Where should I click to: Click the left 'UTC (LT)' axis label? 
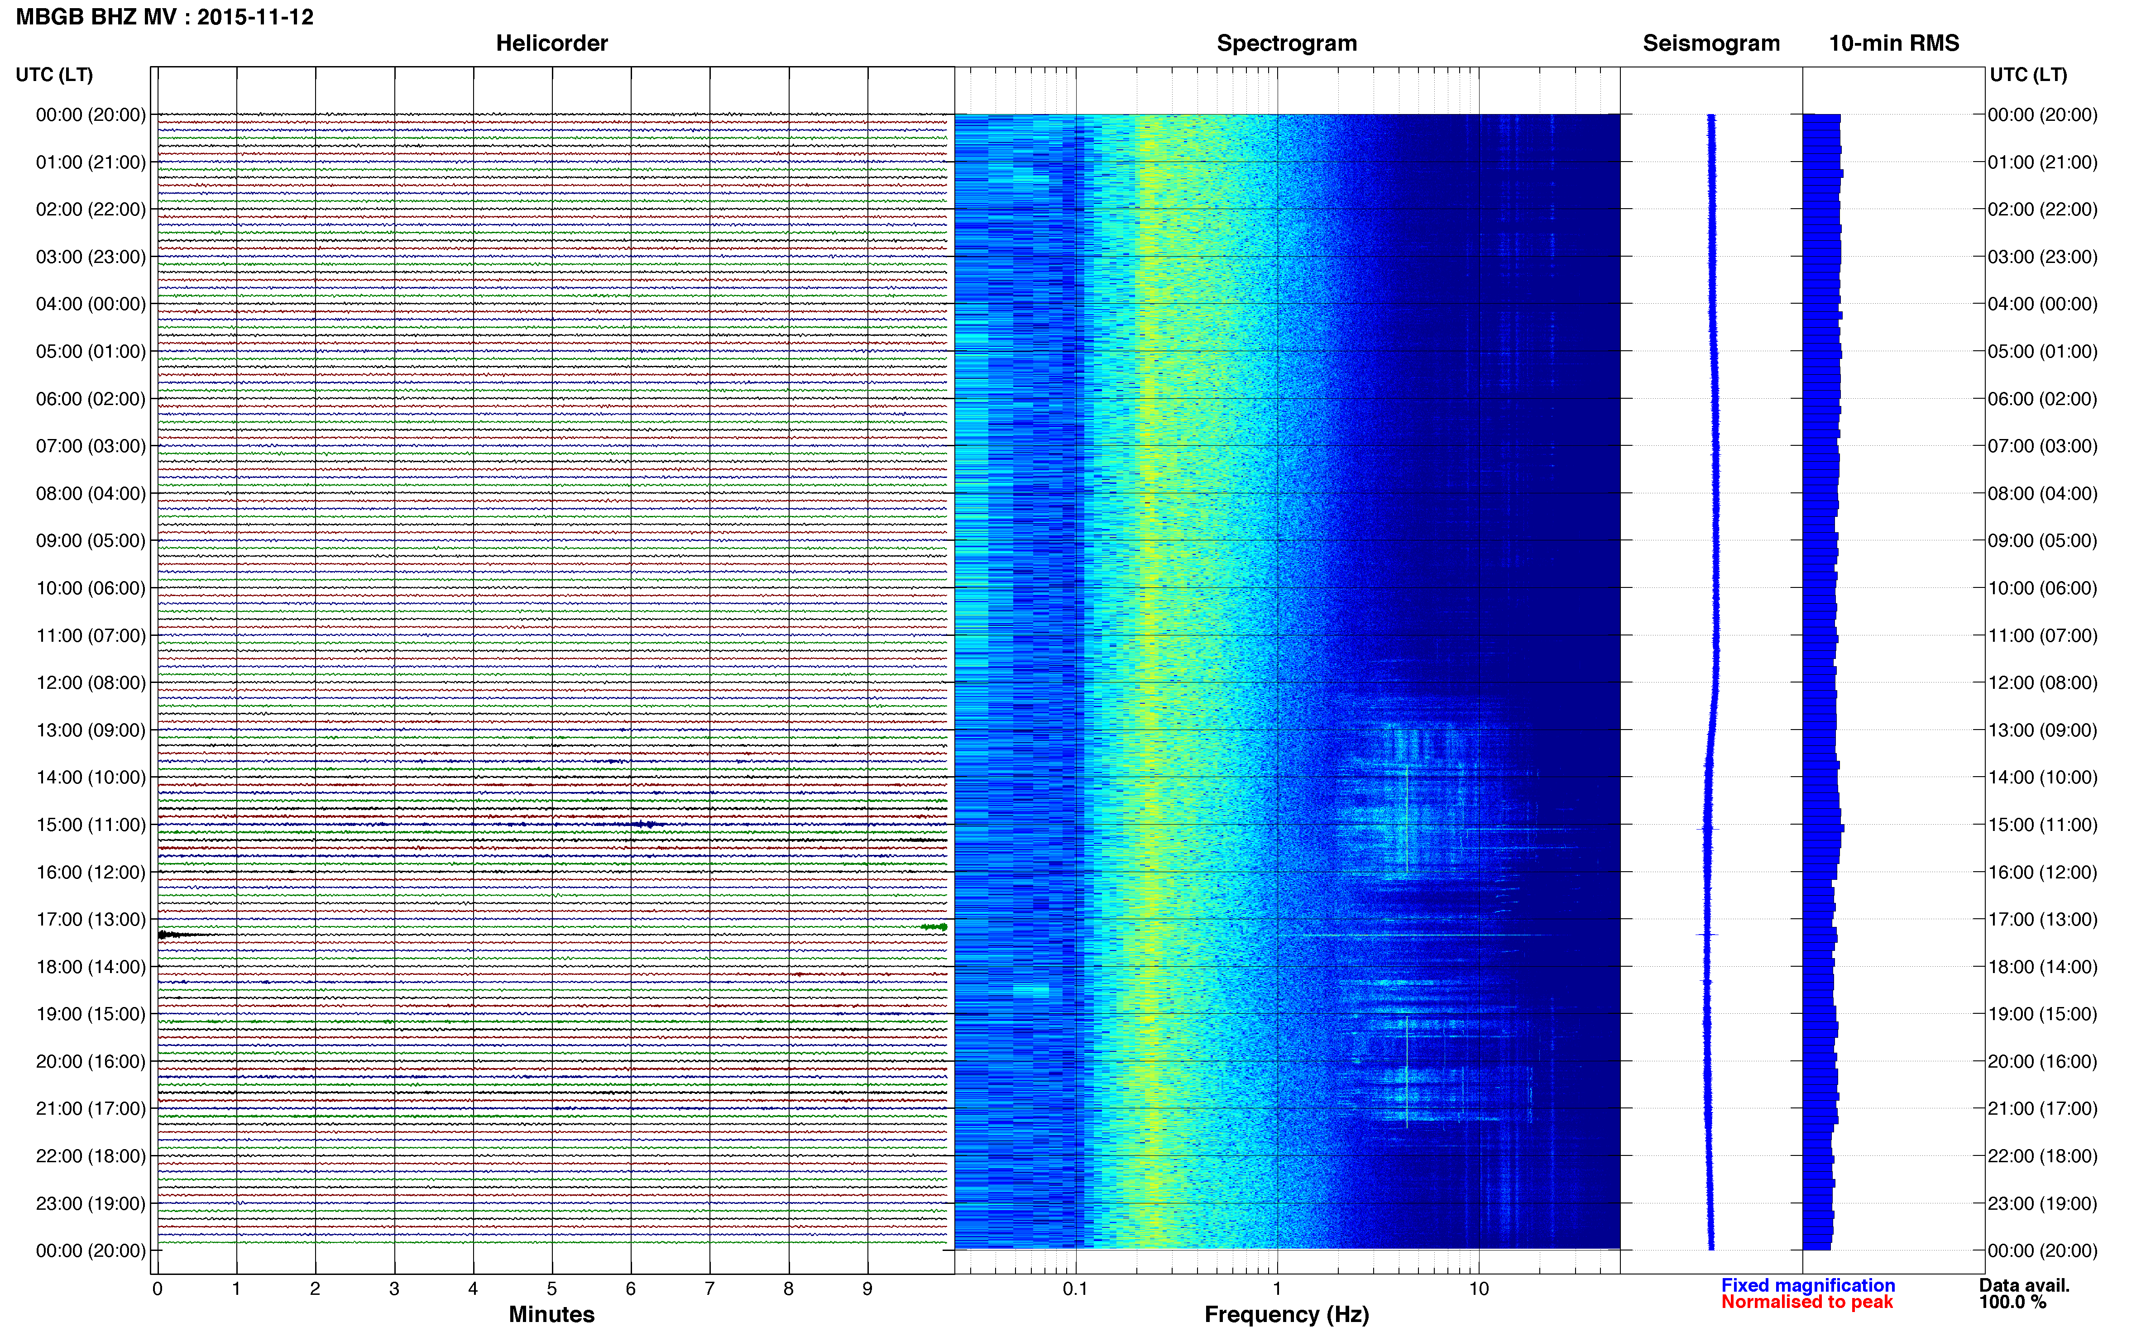coord(54,75)
